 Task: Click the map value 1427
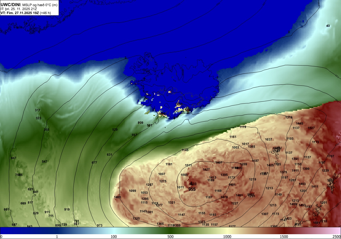[x=206, y=170]
